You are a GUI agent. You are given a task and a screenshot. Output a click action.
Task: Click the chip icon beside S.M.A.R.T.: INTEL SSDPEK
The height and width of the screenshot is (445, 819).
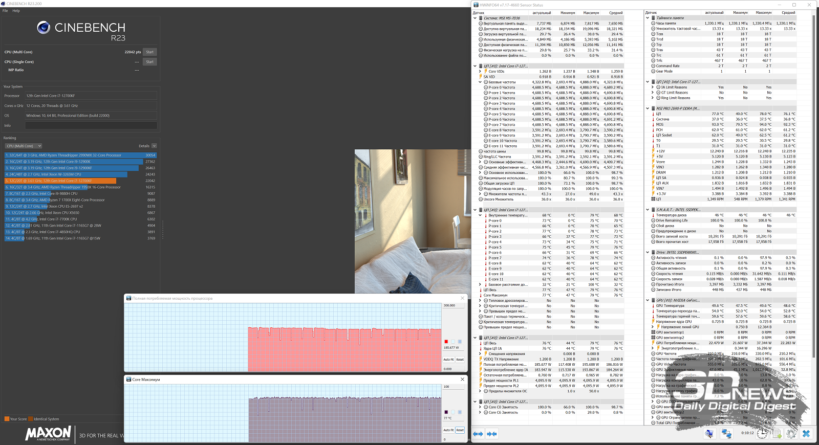[x=653, y=210]
